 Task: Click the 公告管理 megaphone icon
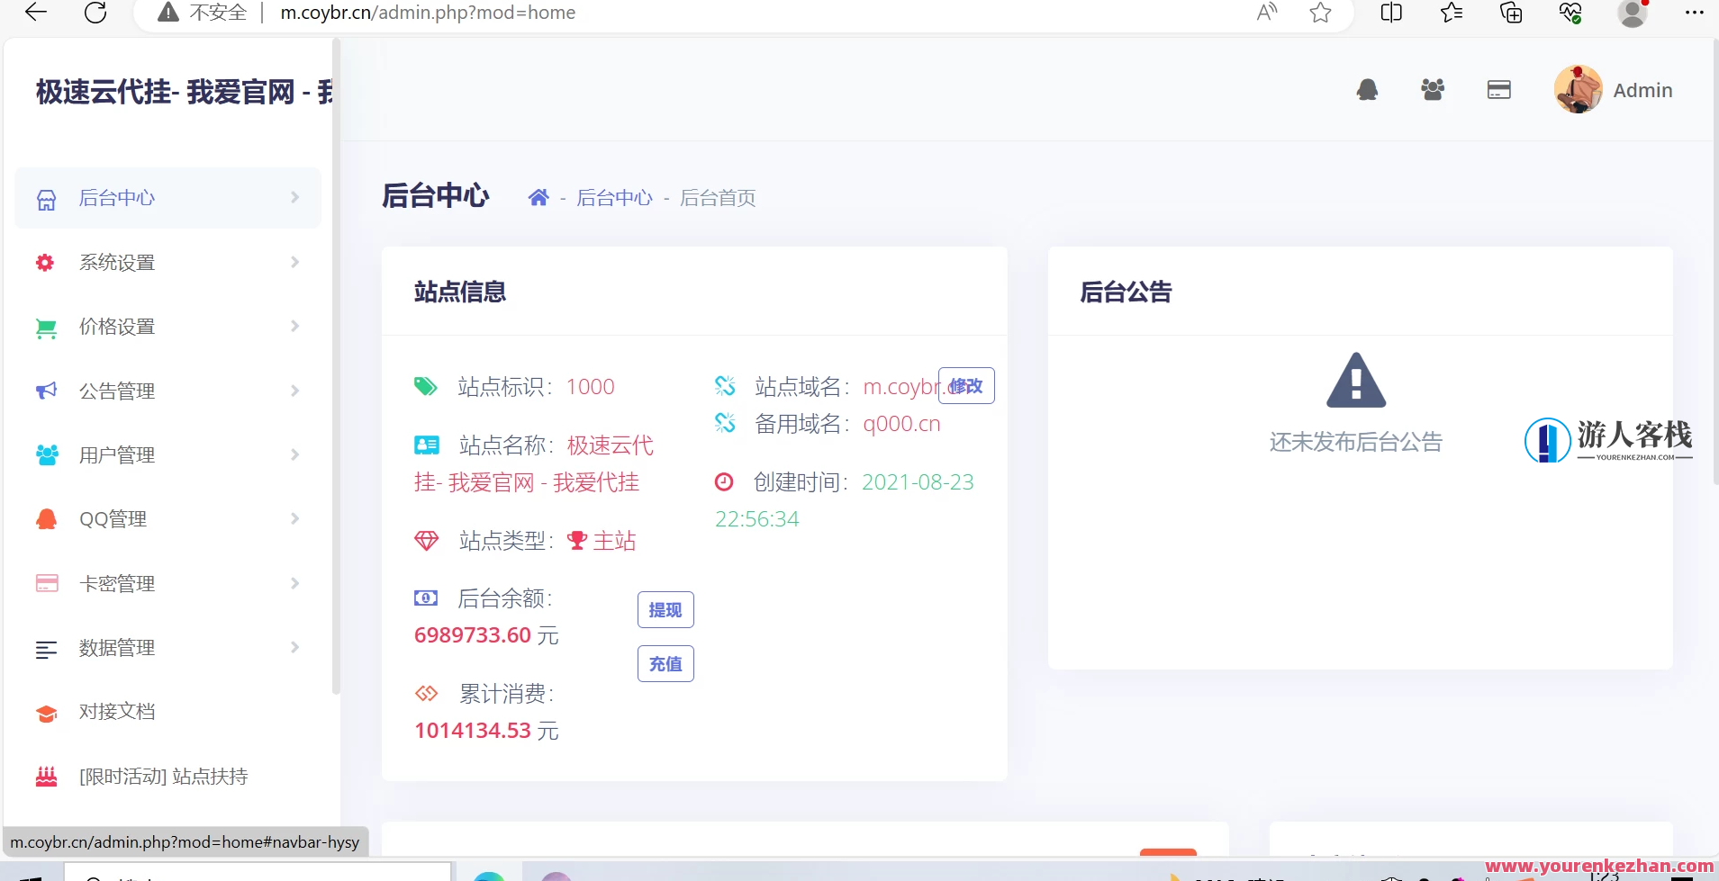tap(45, 391)
